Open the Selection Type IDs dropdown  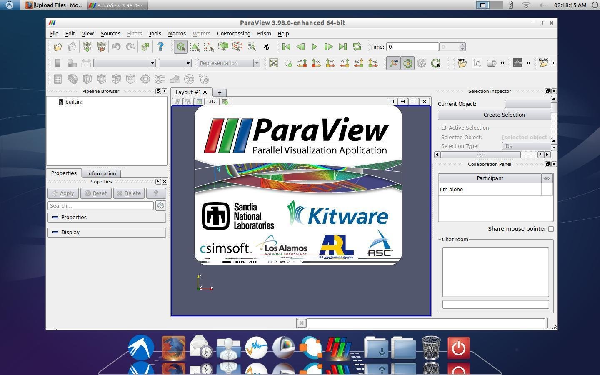(527, 146)
